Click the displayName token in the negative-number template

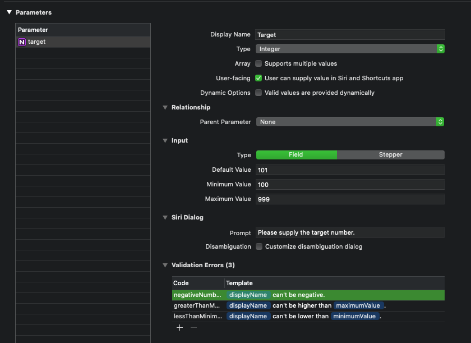[248, 295]
